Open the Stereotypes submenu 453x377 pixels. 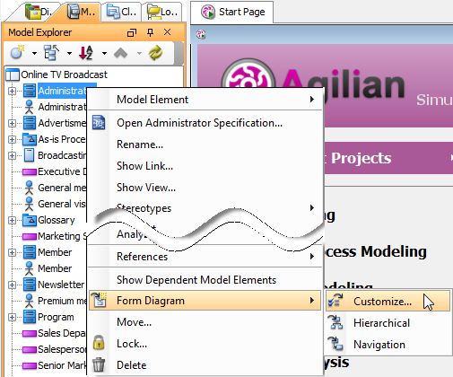[x=205, y=208]
